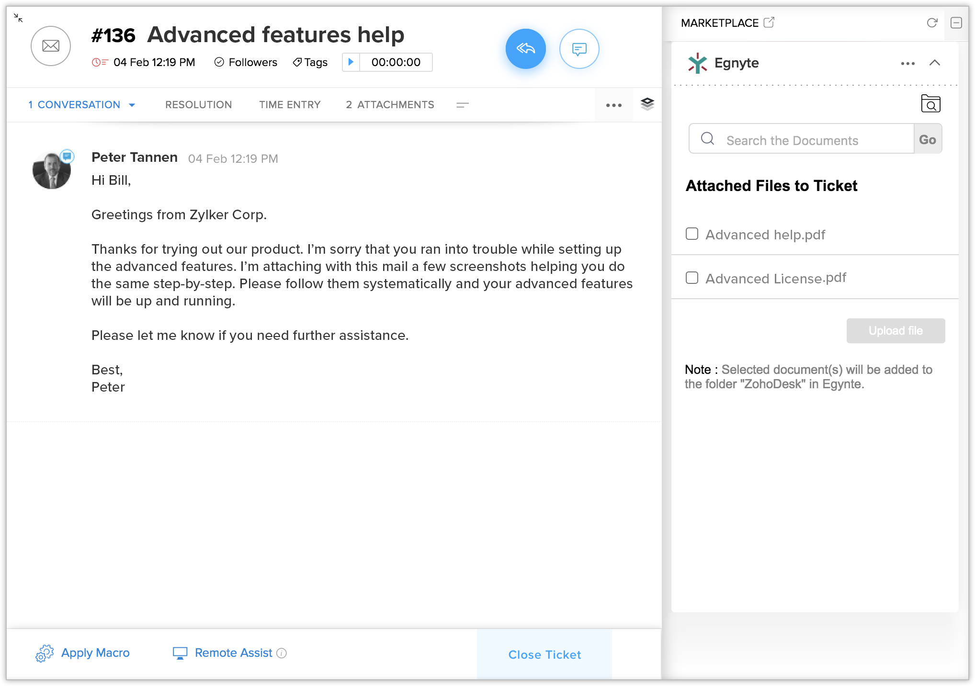Click the Close Ticket button
Viewport: 975px width, 686px height.
coord(544,654)
